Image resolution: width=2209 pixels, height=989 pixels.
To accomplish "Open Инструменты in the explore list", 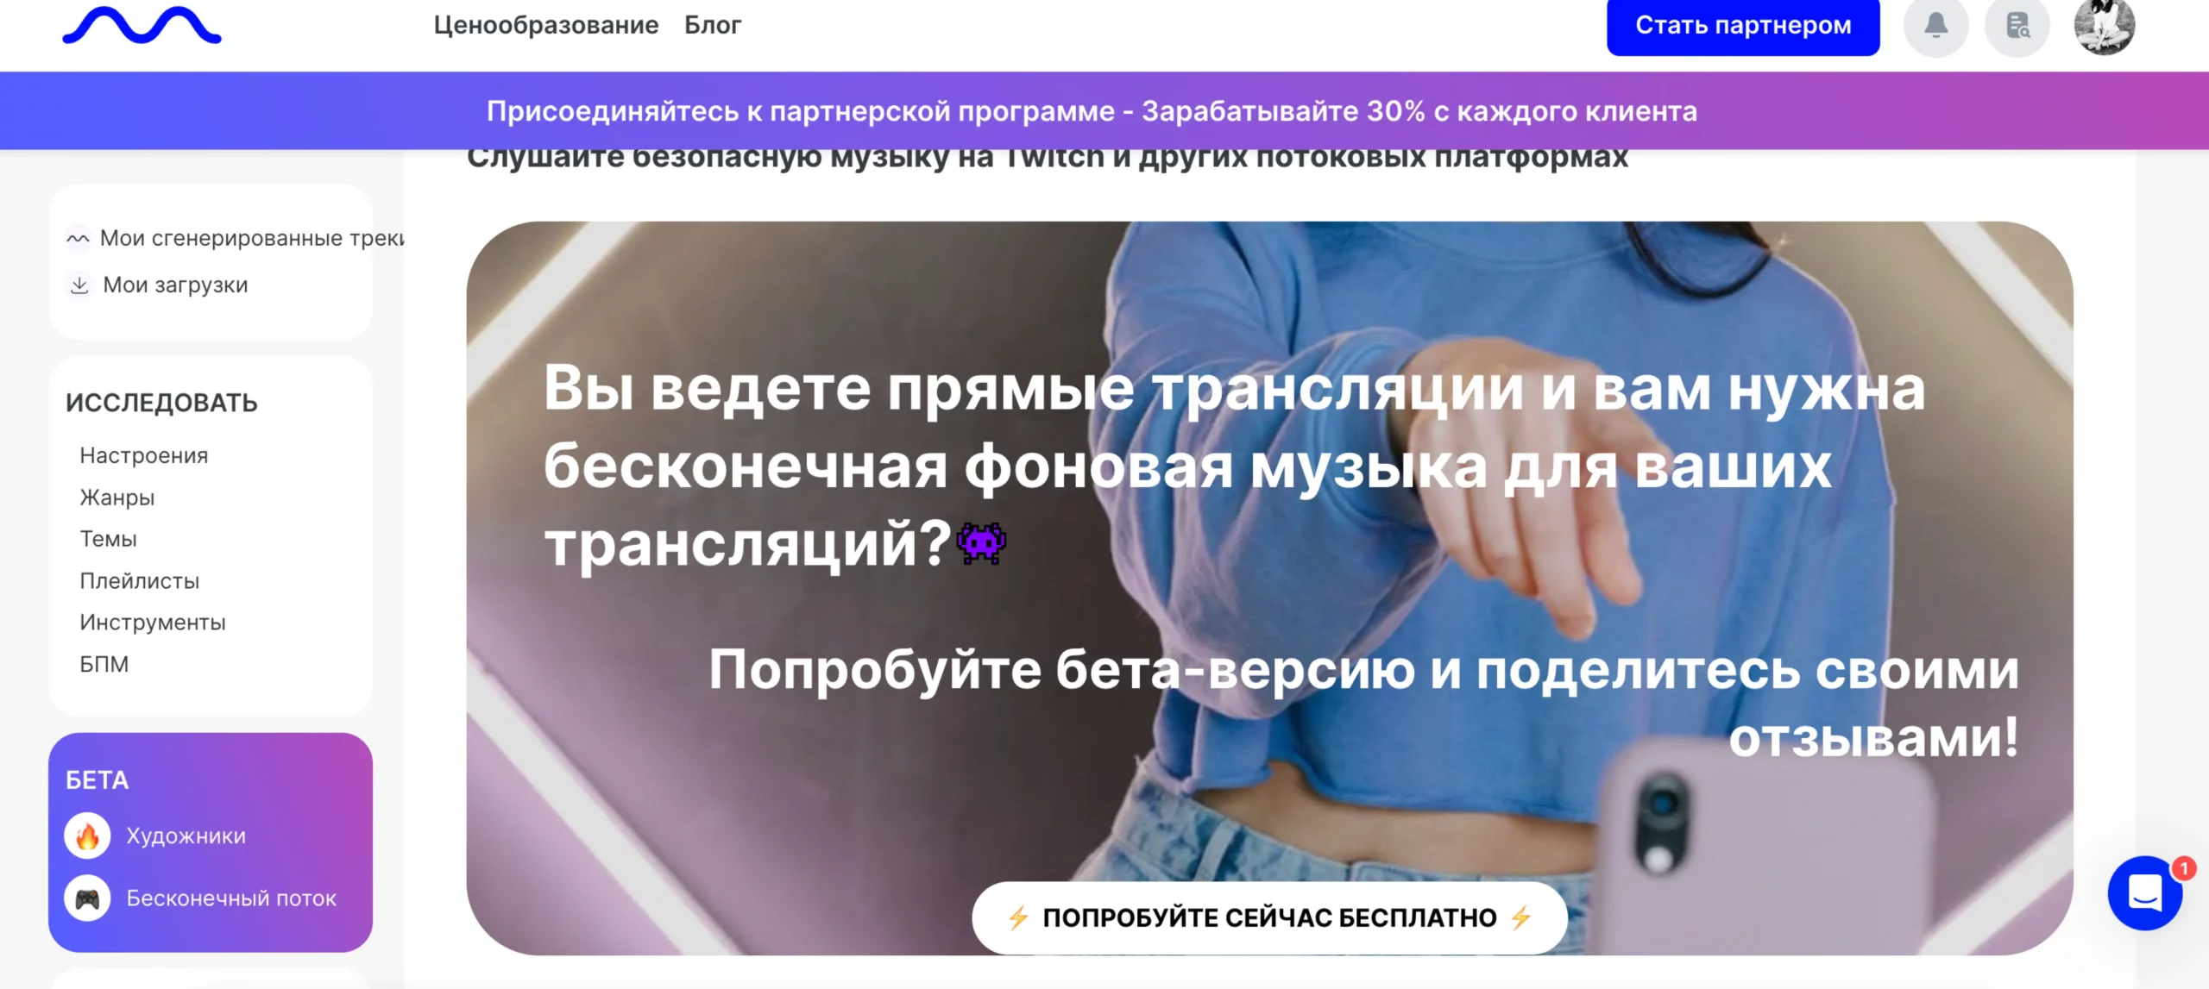I will tap(153, 623).
